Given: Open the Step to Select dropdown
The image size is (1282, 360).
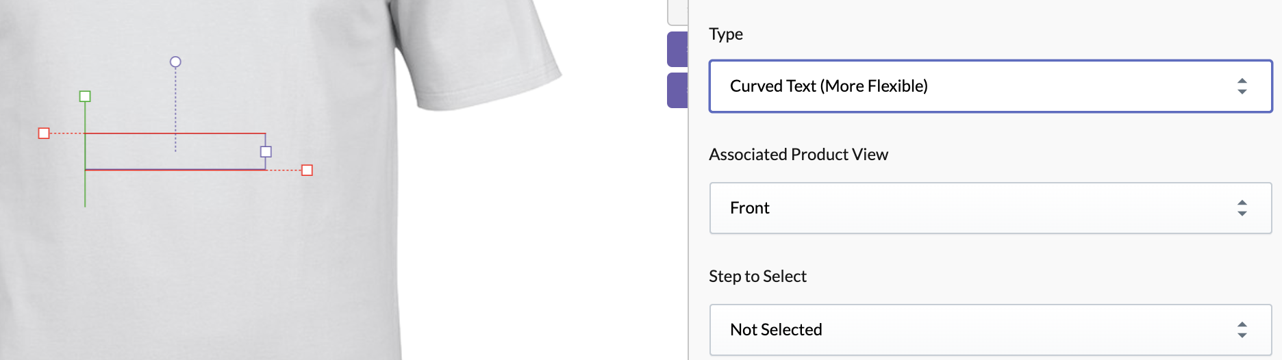Looking at the screenshot, I should 990,330.
